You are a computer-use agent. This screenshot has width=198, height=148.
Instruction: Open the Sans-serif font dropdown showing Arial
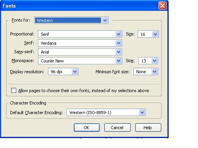tap(80, 52)
